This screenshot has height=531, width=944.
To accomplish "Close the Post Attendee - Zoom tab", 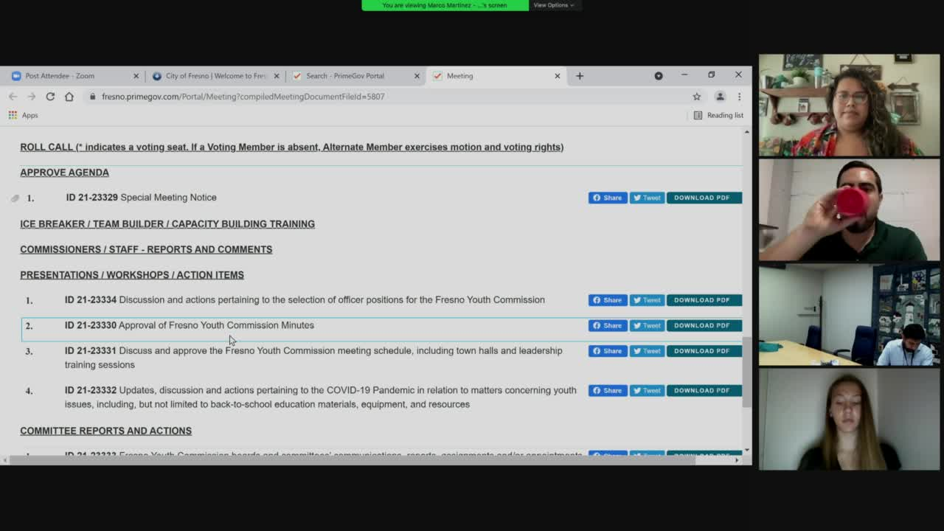I will [x=136, y=76].
